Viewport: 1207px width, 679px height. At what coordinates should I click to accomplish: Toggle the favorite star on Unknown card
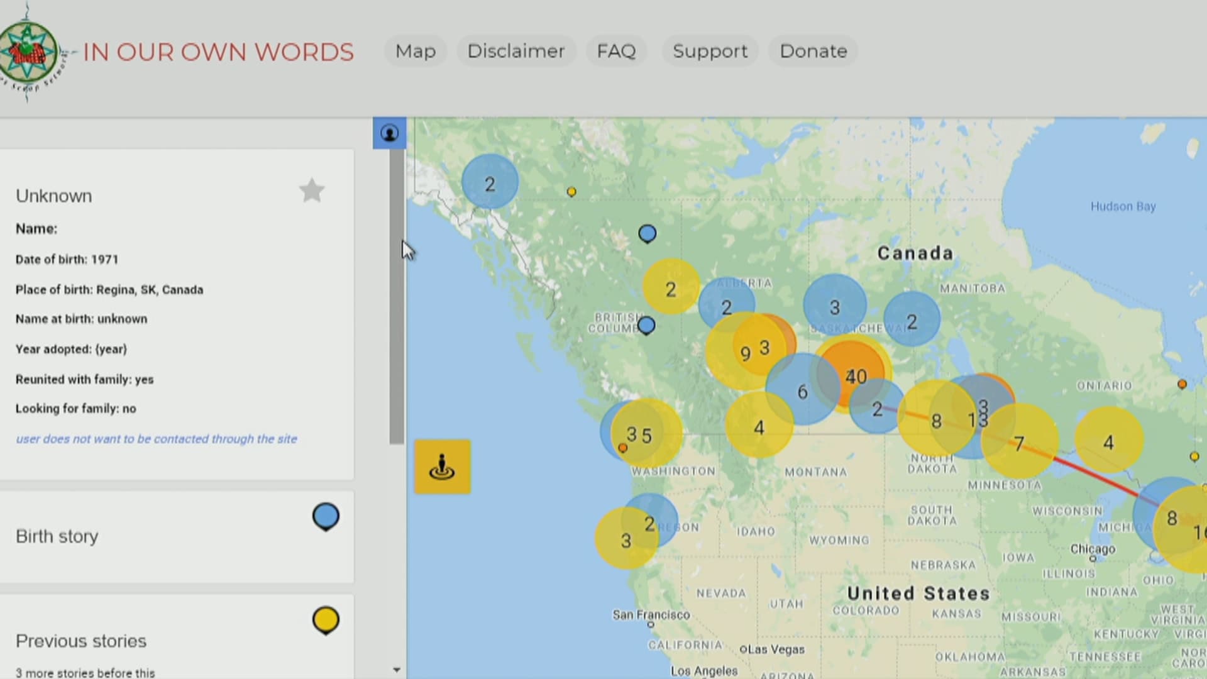click(x=312, y=190)
